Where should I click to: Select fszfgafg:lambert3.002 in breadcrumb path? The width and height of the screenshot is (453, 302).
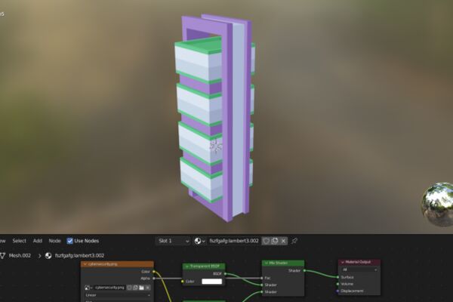[79, 255]
